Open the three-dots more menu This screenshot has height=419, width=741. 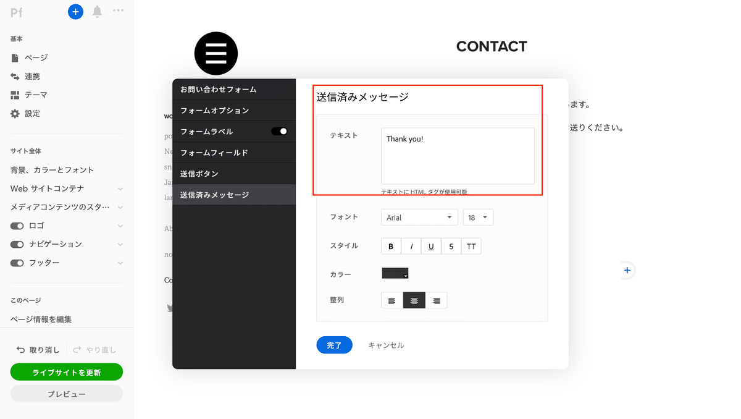pyautogui.click(x=119, y=11)
